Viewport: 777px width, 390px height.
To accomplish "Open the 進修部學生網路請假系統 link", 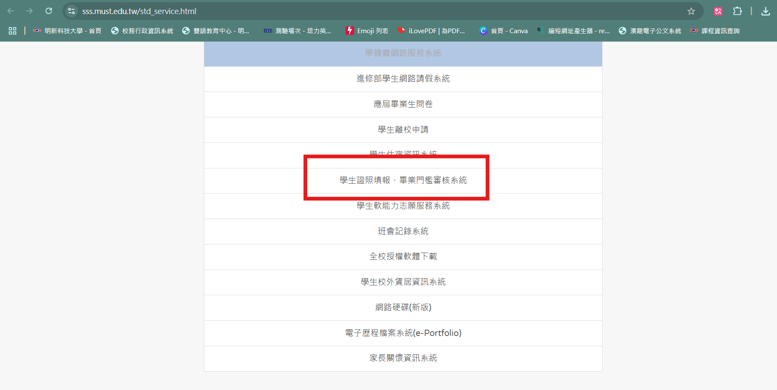I will 403,79.
